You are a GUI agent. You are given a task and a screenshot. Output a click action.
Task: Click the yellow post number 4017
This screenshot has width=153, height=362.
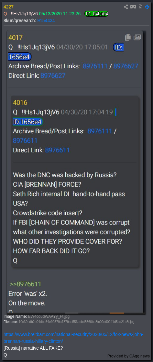[x=16, y=38]
